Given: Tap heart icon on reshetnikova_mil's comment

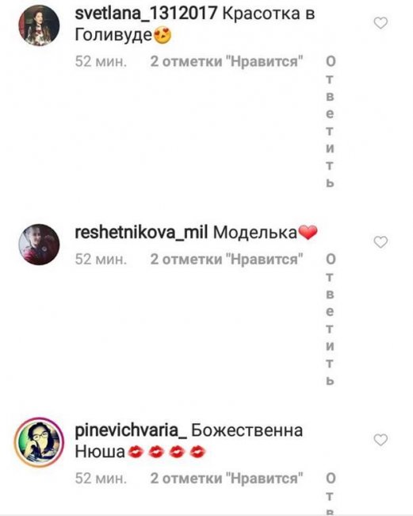Looking at the screenshot, I should click(380, 242).
